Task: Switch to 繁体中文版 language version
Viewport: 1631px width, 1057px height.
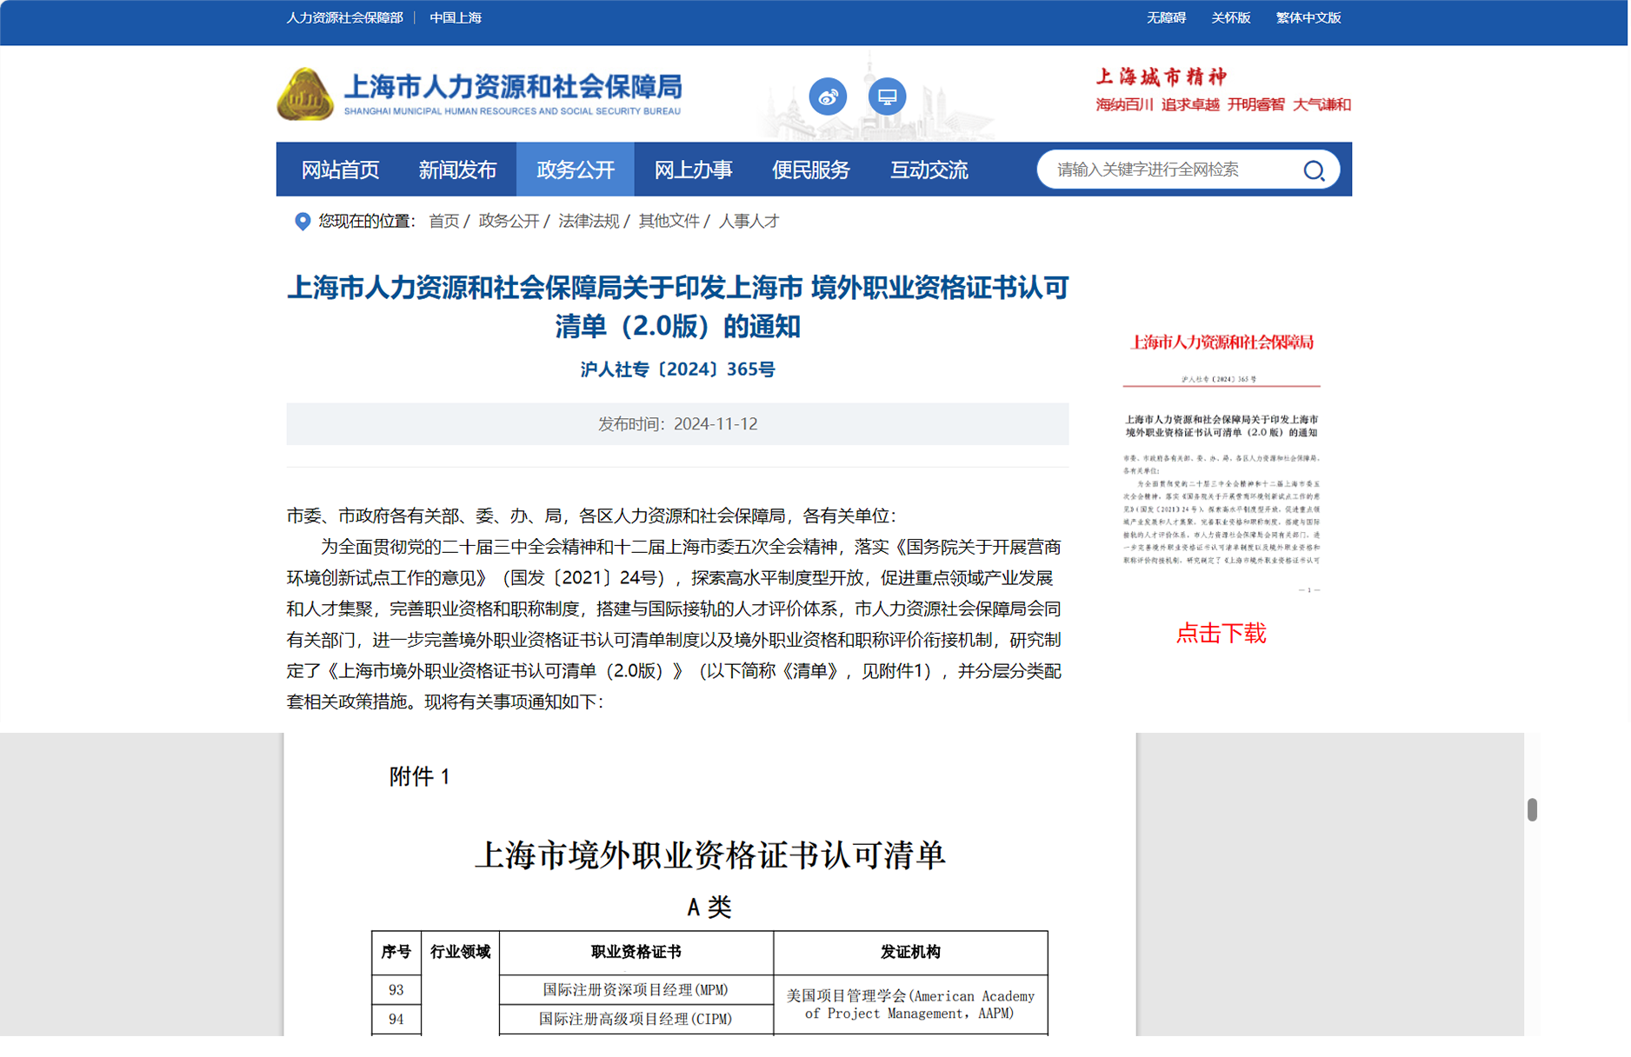Action: coord(1308,18)
